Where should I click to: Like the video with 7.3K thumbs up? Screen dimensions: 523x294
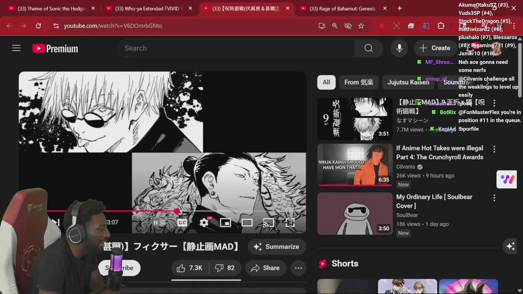tap(190, 268)
